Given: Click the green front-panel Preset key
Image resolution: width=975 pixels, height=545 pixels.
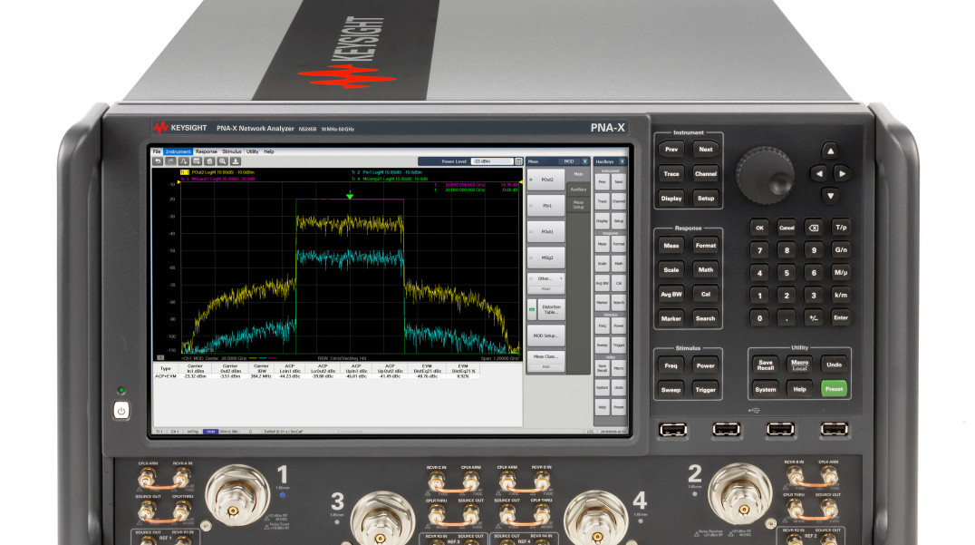Looking at the screenshot, I should (834, 389).
